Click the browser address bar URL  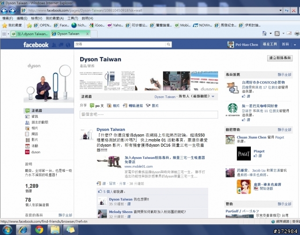pos(85,10)
